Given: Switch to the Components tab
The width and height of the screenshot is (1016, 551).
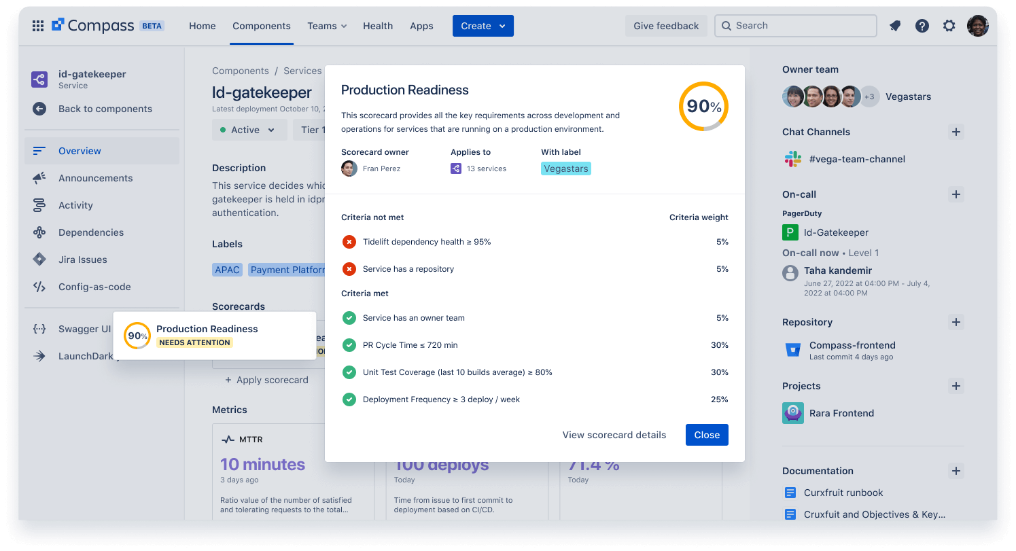Looking at the screenshot, I should (261, 26).
